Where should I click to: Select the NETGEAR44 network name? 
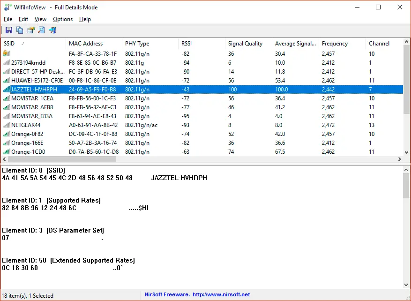[x=26, y=125]
